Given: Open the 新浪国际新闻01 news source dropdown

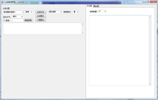Looking at the screenshot, I should click(14, 12).
